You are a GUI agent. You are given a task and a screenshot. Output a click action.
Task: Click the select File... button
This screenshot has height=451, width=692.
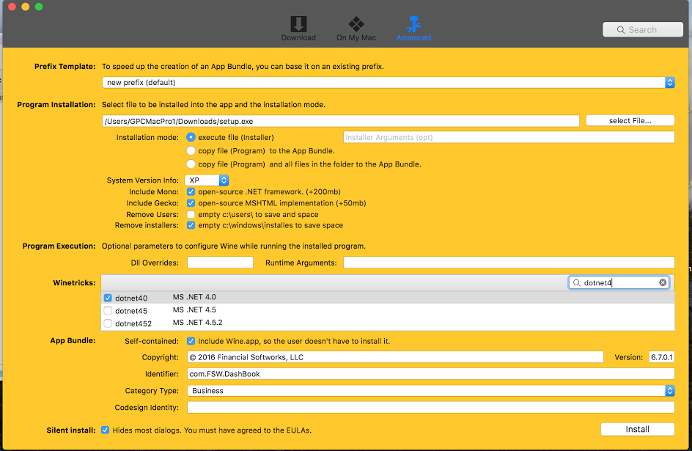(630, 120)
